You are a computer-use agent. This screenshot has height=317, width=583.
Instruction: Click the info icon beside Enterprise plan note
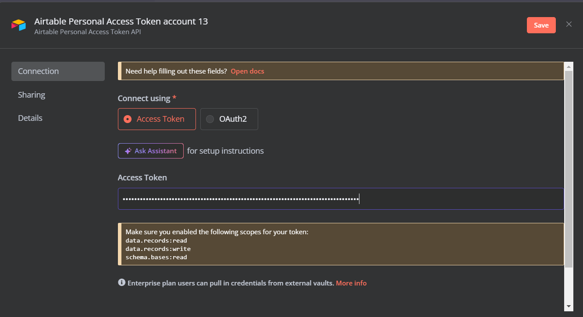[x=122, y=282]
